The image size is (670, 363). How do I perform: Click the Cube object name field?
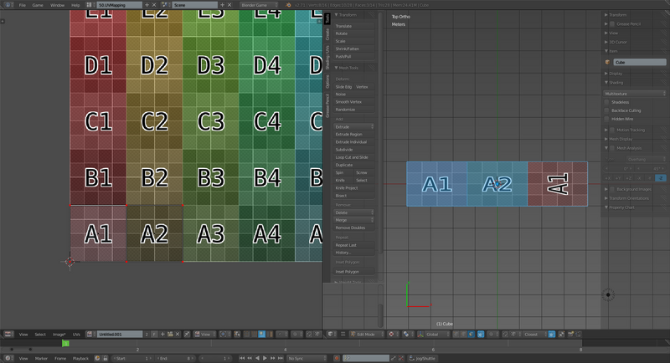click(x=640, y=62)
